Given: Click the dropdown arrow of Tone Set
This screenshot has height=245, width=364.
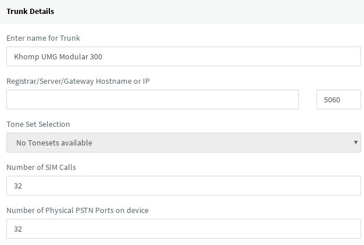Looking at the screenshot, I should pos(355,143).
